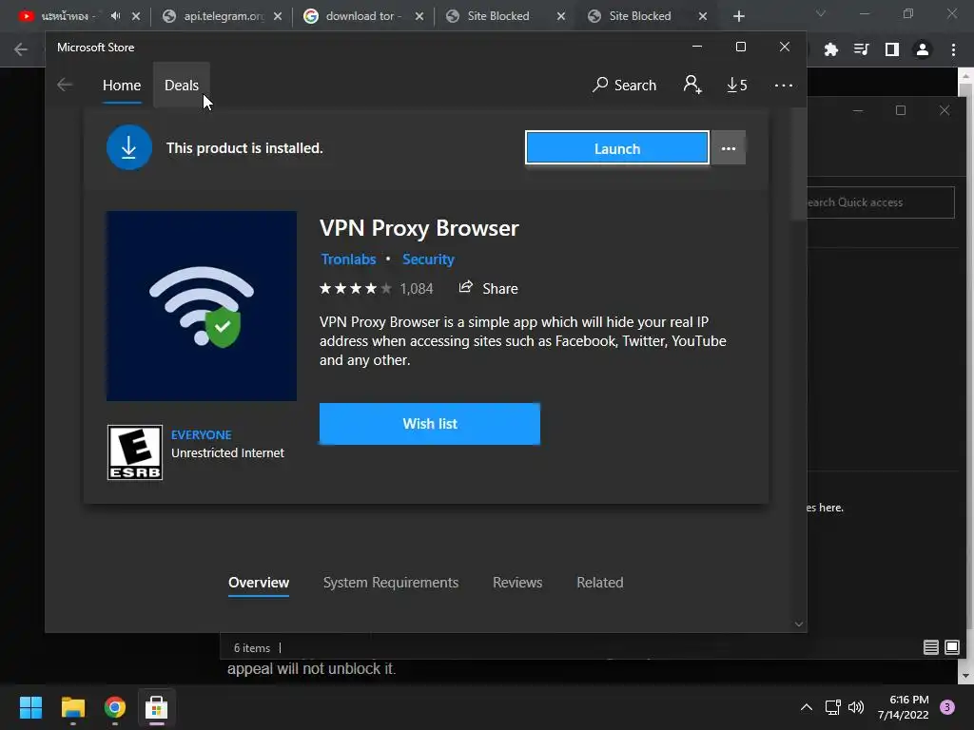Viewport: 974px width, 730px height.
Task: Open the Windows Start menu
Action: pos(30,707)
